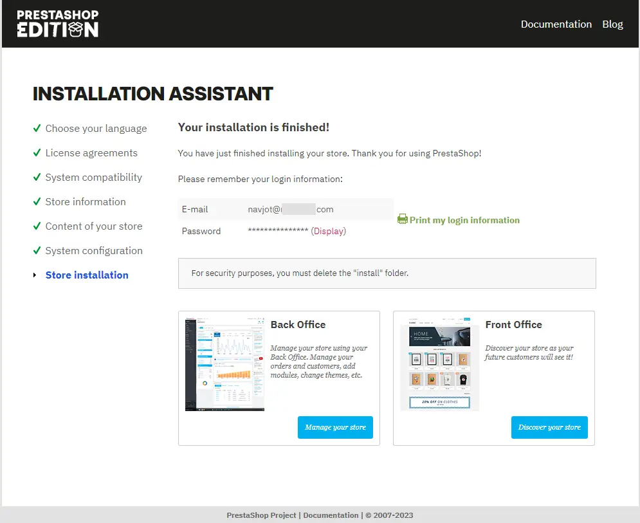
Task: Click the checkmark beside License agreements
Action: click(x=37, y=152)
